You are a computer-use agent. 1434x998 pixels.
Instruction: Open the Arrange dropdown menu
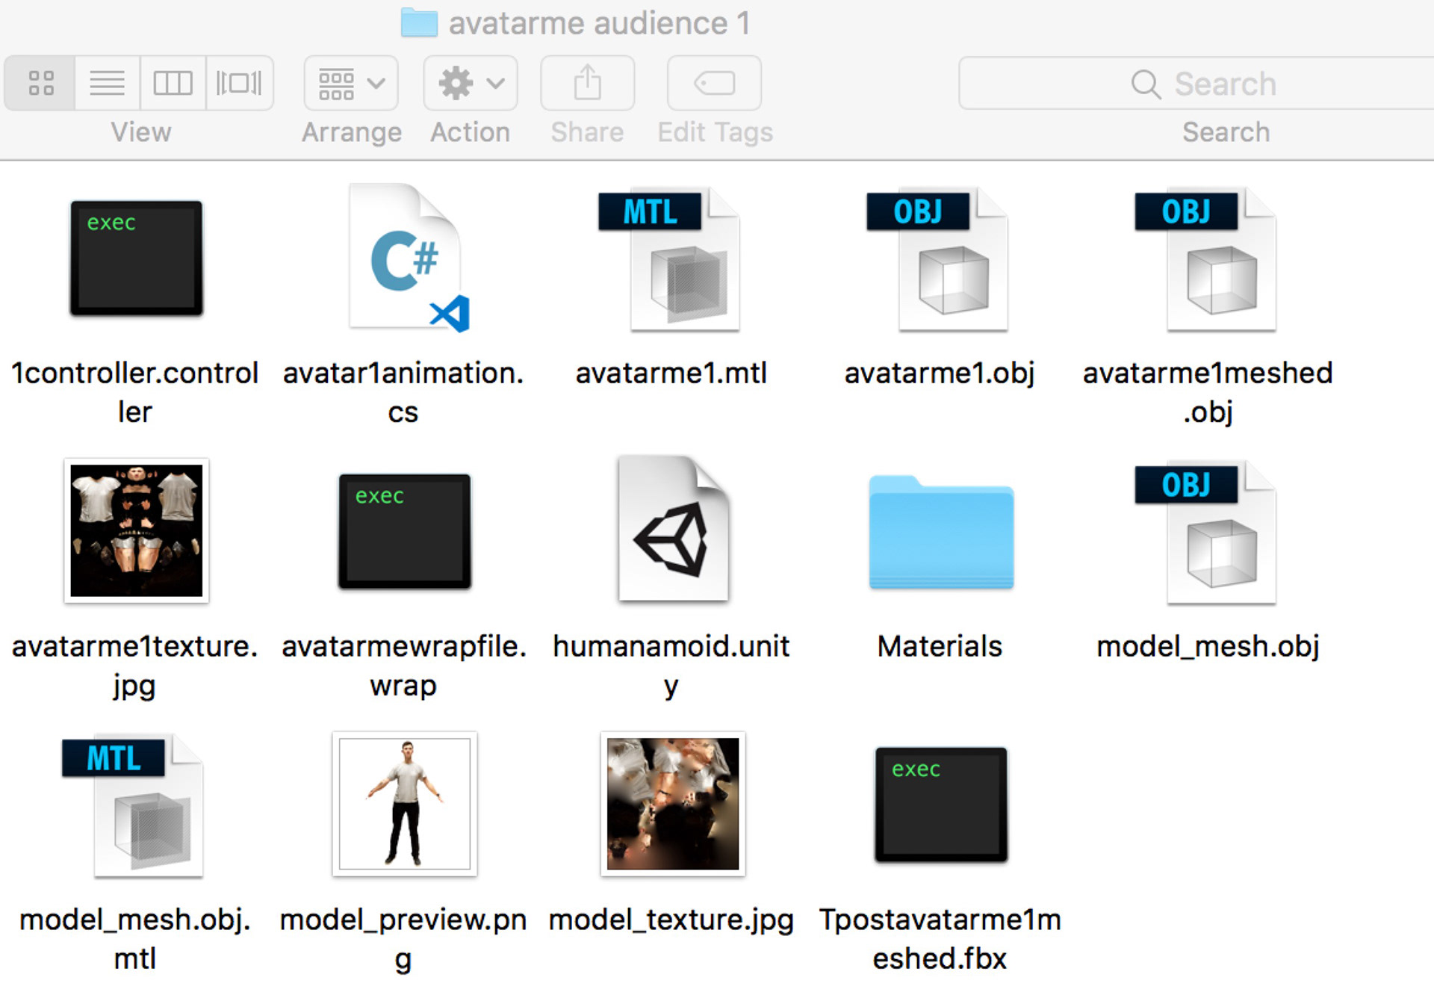[351, 83]
